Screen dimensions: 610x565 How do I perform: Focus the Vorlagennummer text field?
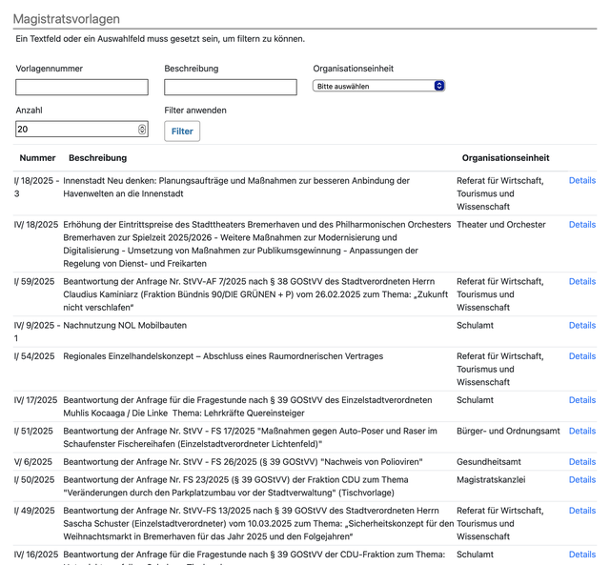click(x=82, y=87)
